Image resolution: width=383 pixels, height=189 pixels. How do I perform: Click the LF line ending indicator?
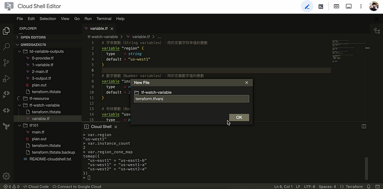tap(298, 187)
